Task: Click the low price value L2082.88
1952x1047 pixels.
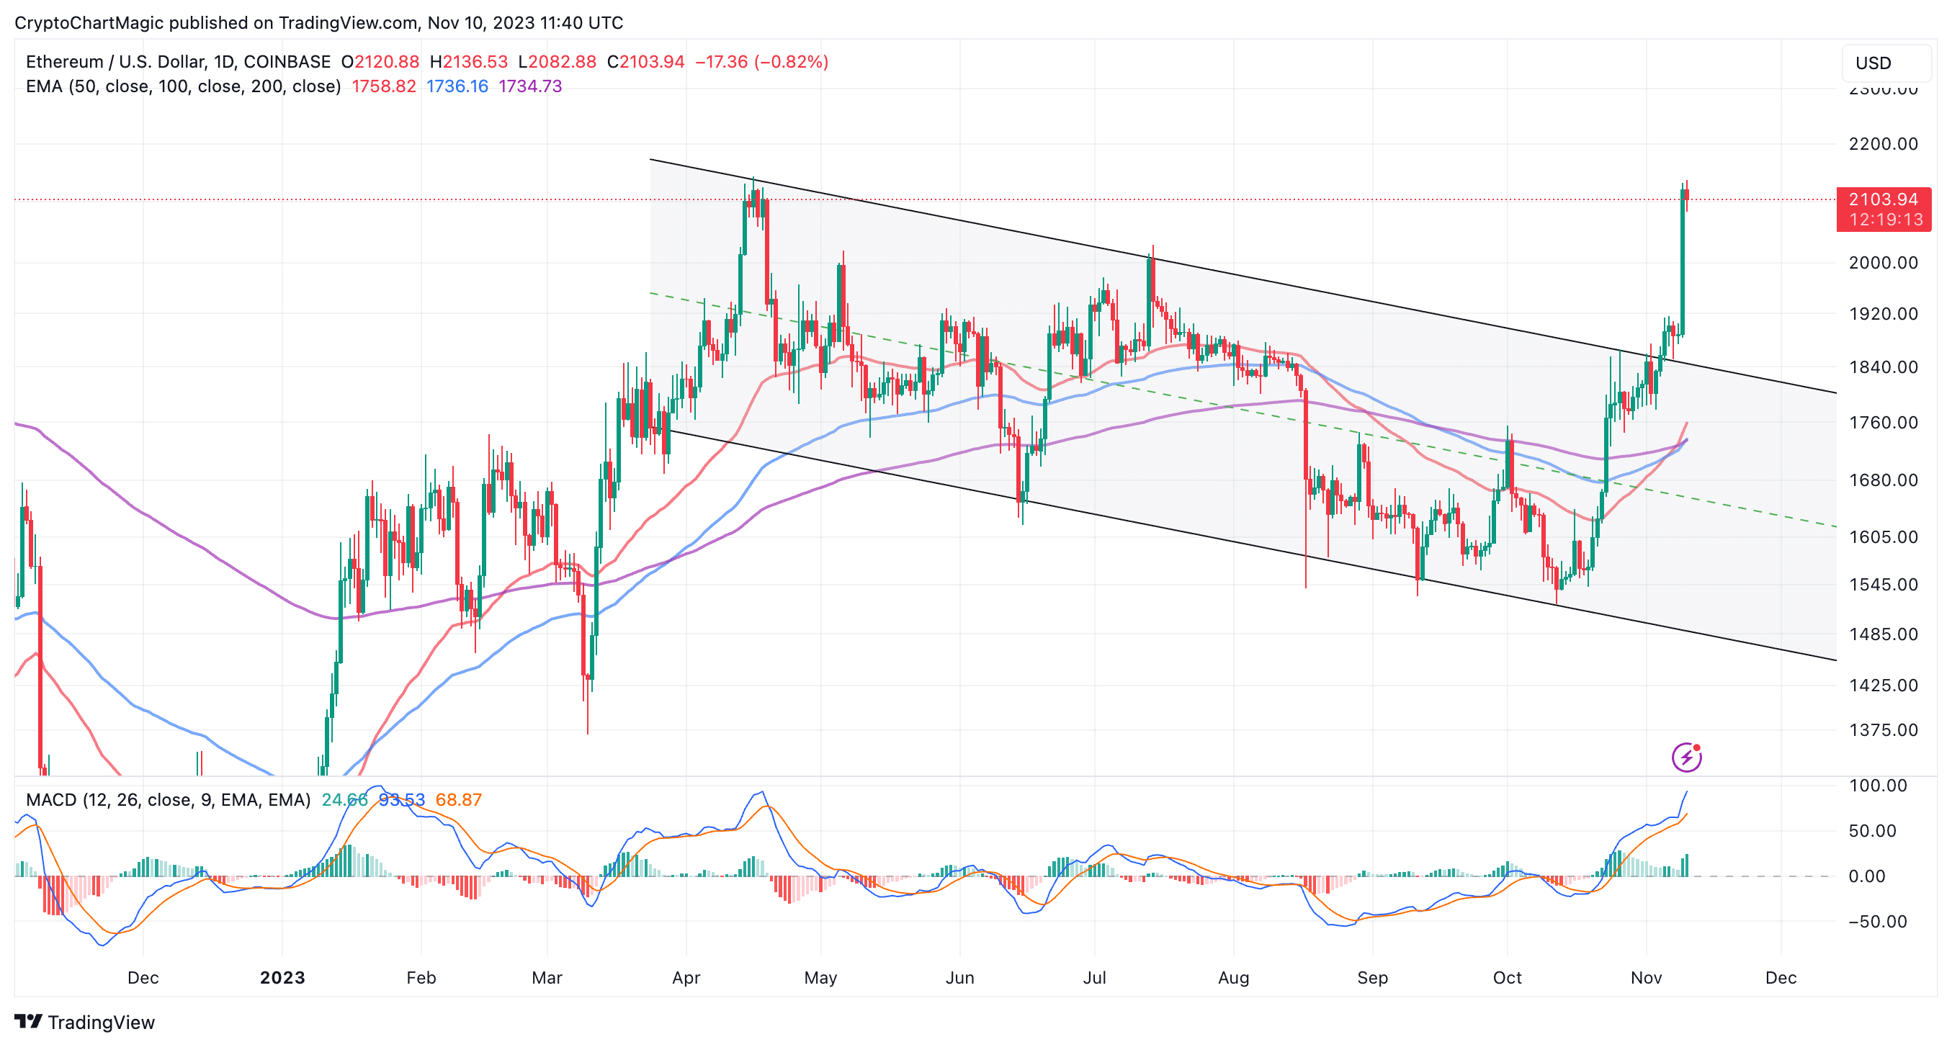Action: [x=557, y=62]
